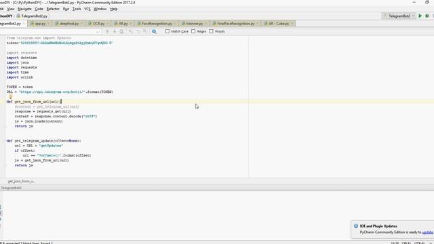
Task: Open the Navigate menu
Action: click(x=24, y=9)
